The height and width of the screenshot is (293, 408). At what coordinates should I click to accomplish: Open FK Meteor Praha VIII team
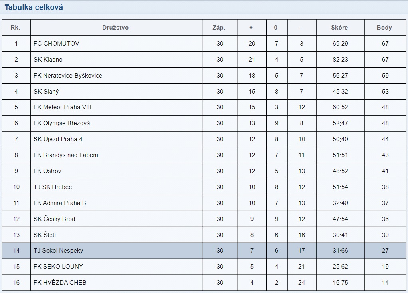(x=62, y=107)
